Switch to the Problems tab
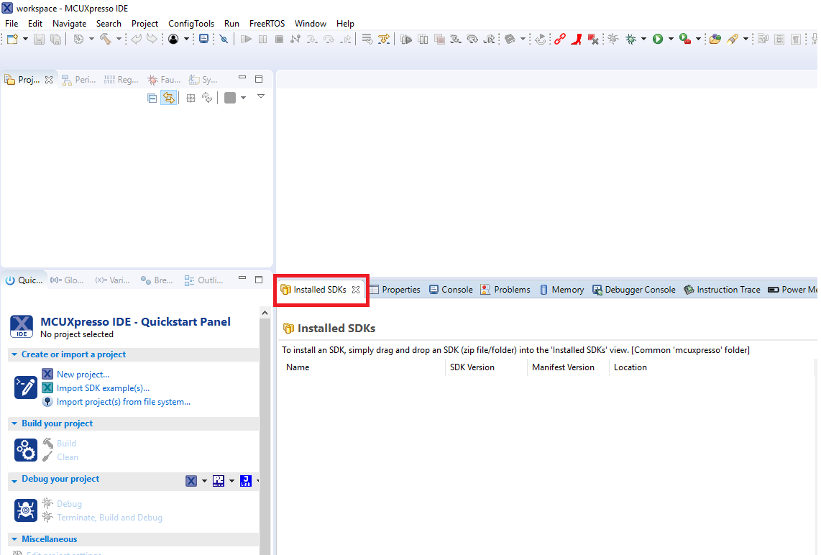Viewport: 821px width, 555px height. (x=505, y=290)
